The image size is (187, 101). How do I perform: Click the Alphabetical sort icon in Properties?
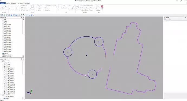(167, 20)
